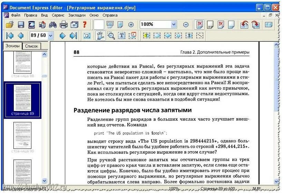Click the two-page layout icon
The height and width of the screenshot is (194, 283).
click(269, 25)
